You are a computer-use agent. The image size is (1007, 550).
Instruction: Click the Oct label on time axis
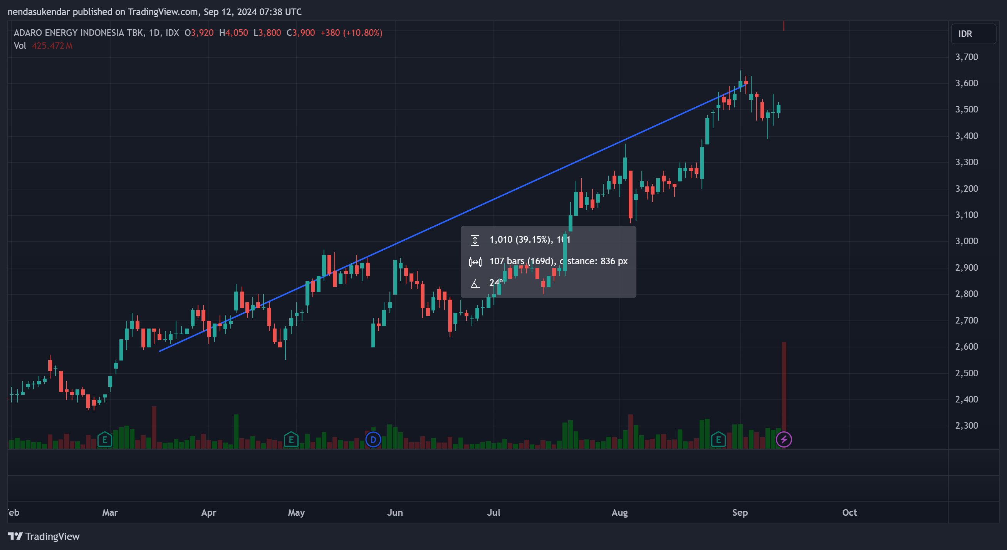[x=849, y=513]
